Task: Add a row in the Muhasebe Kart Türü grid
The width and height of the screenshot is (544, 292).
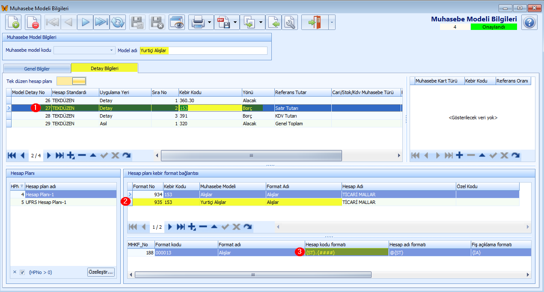Action: 460,155
